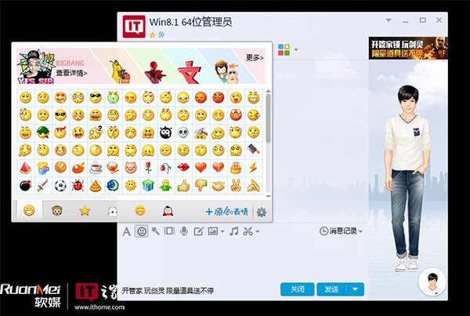Insert the black bomb emoji
This screenshot has width=470, height=316.
(x=26, y=186)
